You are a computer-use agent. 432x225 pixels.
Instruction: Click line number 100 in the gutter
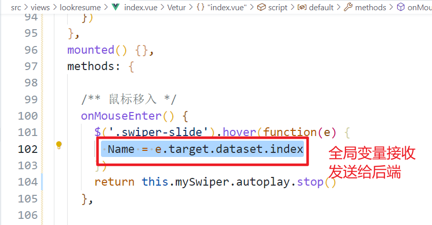click(x=28, y=116)
